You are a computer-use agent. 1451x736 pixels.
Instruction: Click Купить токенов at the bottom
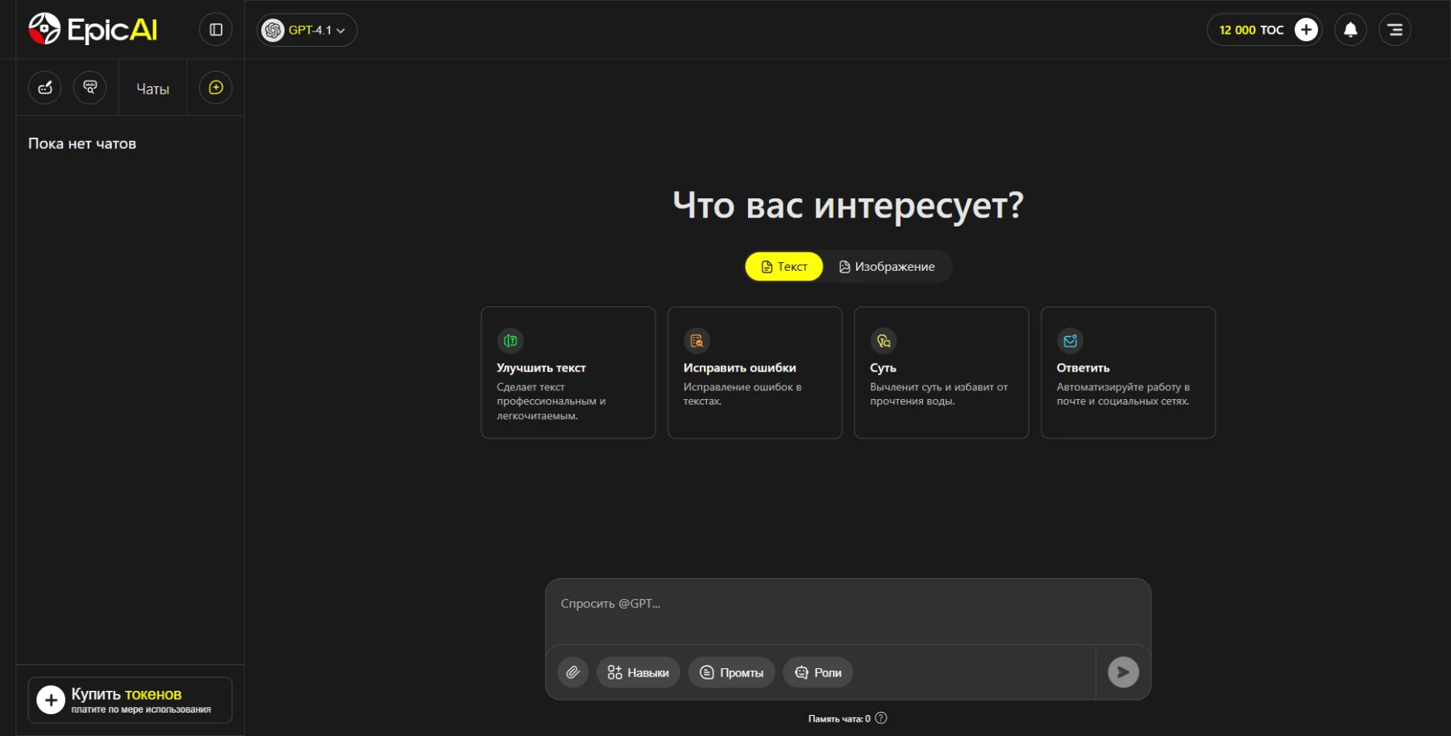[x=129, y=700]
